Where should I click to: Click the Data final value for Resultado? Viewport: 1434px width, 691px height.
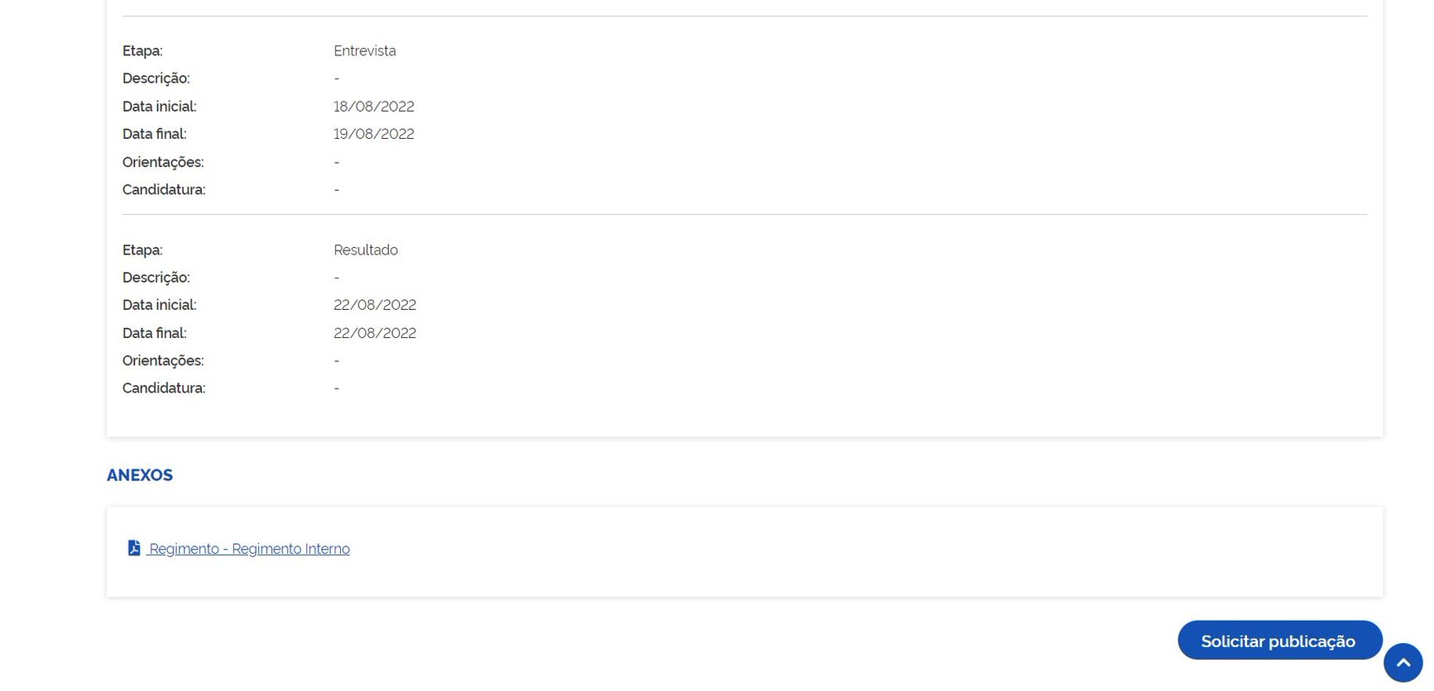pos(375,333)
